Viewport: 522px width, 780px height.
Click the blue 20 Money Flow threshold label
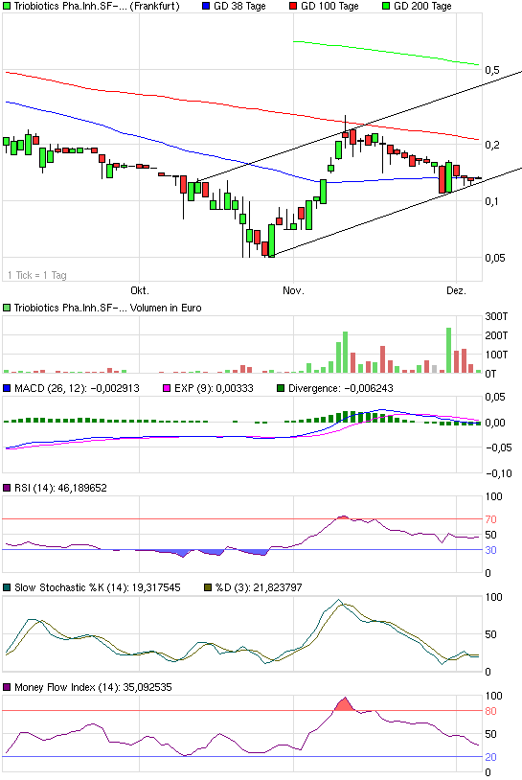pyautogui.click(x=490, y=757)
